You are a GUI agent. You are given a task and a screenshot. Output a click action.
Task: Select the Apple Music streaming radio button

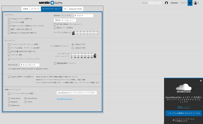pos(9,99)
